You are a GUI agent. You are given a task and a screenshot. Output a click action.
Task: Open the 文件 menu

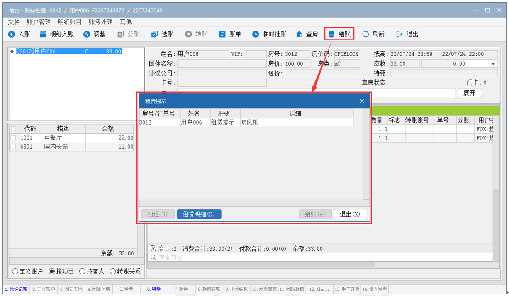tap(14, 22)
